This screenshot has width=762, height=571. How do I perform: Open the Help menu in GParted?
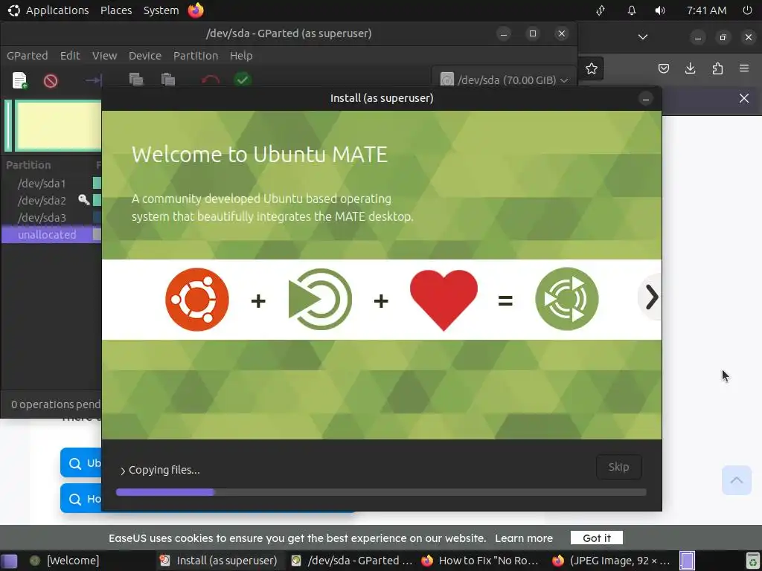tap(241, 56)
